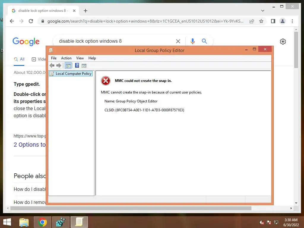Open the '2 Options to' search result link
The image size is (304, 228).
pos(30,145)
